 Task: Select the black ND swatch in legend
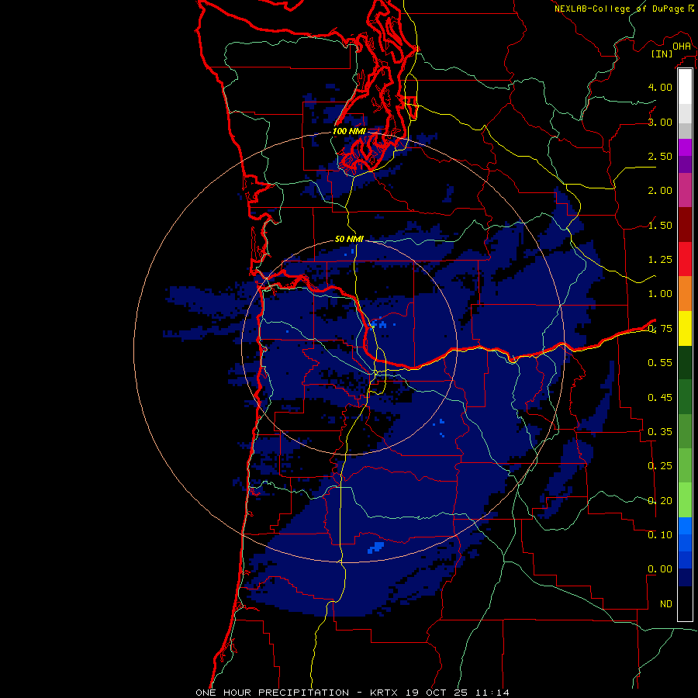pyautogui.click(x=685, y=603)
